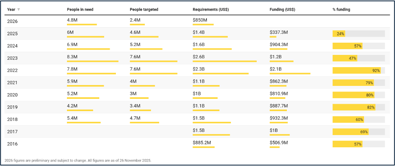395x166 pixels.
Task: Click the footnote about preliminary 2026 figures
Action: tap(78, 160)
